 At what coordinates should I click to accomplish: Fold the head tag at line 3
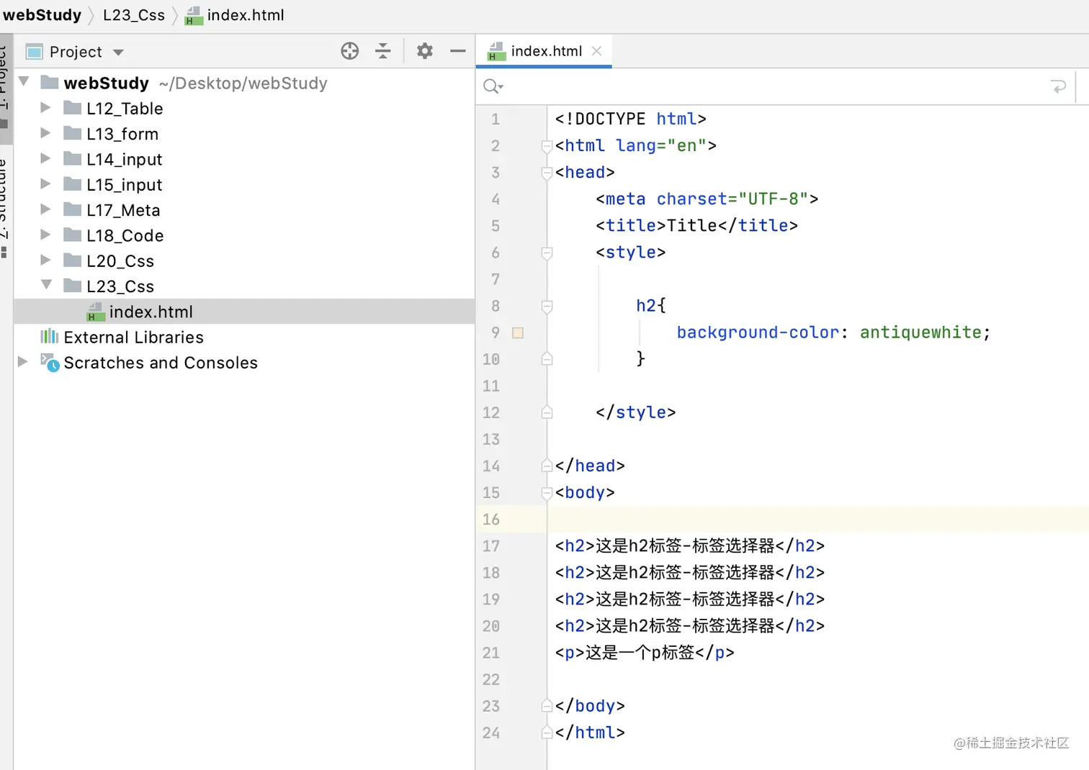[547, 173]
